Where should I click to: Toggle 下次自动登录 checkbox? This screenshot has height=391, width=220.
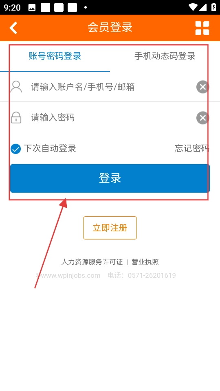click(16, 149)
